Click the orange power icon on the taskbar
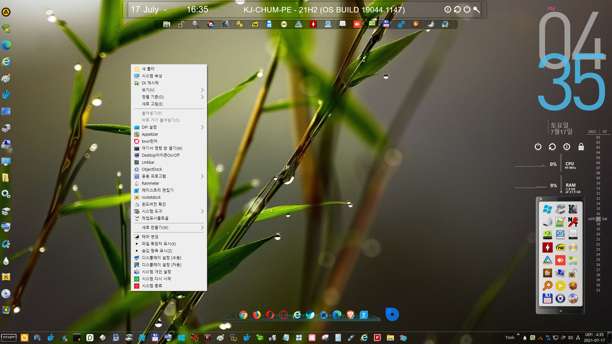 [x=25, y=338]
